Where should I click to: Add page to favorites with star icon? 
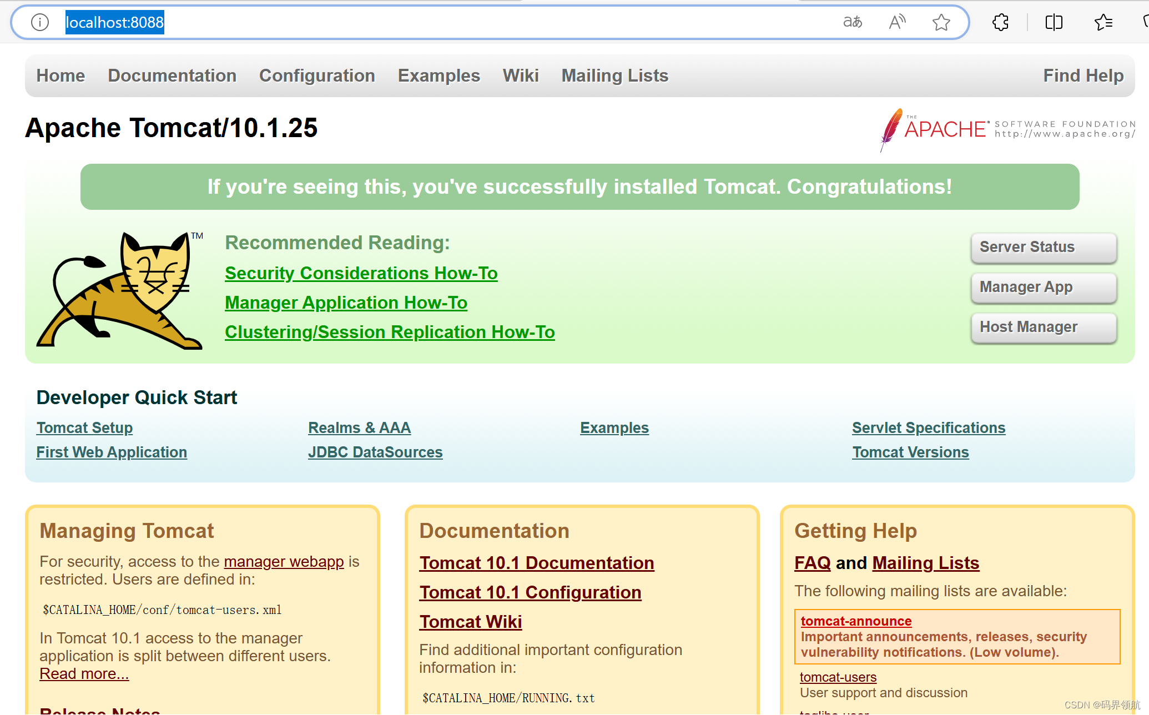tap(941, 22)
